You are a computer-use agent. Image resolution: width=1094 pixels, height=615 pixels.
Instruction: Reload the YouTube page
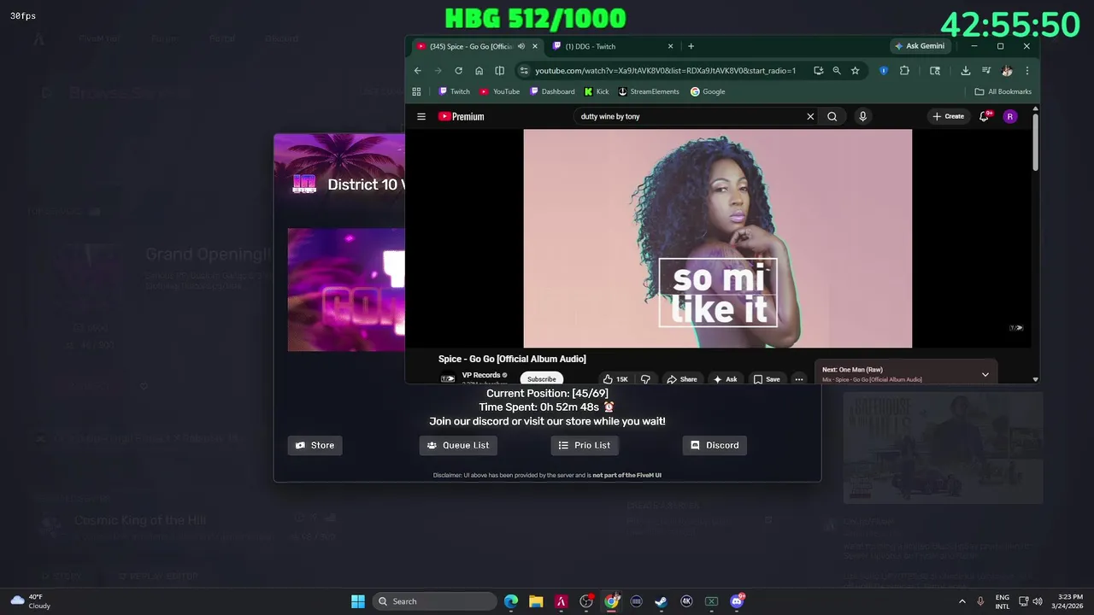pos(458,71)
